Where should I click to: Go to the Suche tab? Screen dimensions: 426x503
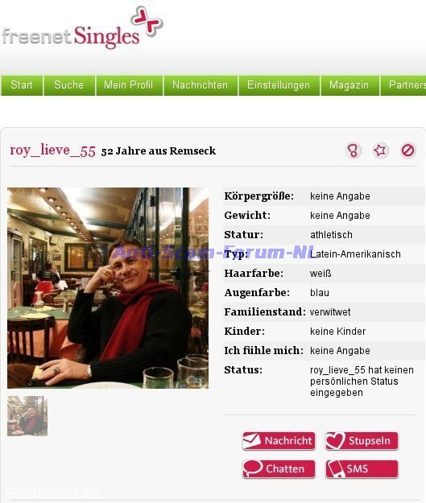[x=69, y=85]
